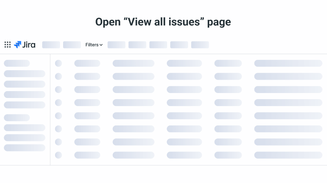
Task: Click the Jira wordmark text
Action: click(x=29, y=45)
